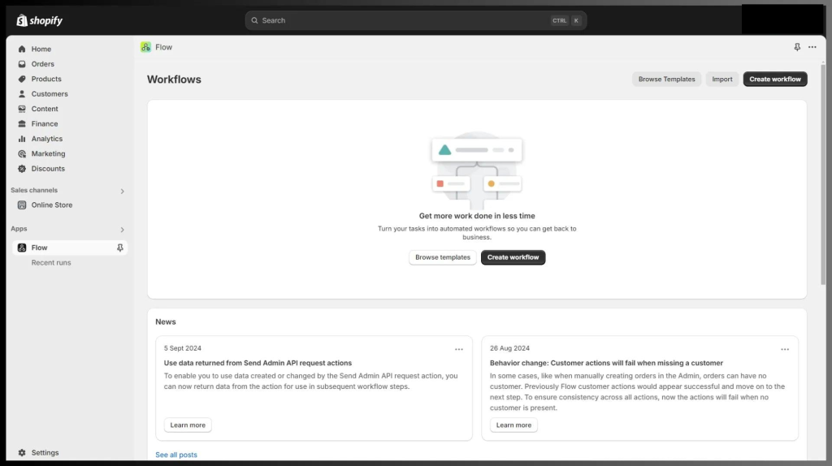The image size is (832, 466).
Task: Click the Flow app icon in sidebar
Action: [x=22, y=248]
